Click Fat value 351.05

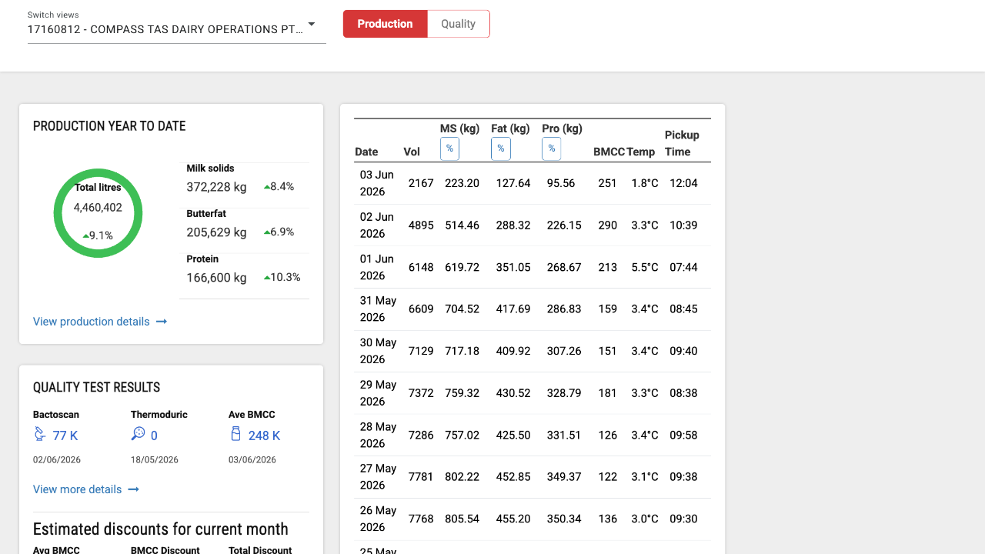513,267
